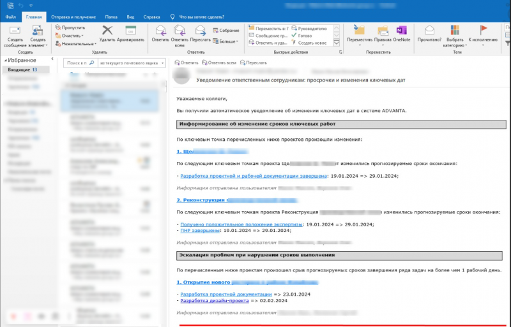Click the Удалить (delete) X icon

pyautogui.click(x=107, y=30)
